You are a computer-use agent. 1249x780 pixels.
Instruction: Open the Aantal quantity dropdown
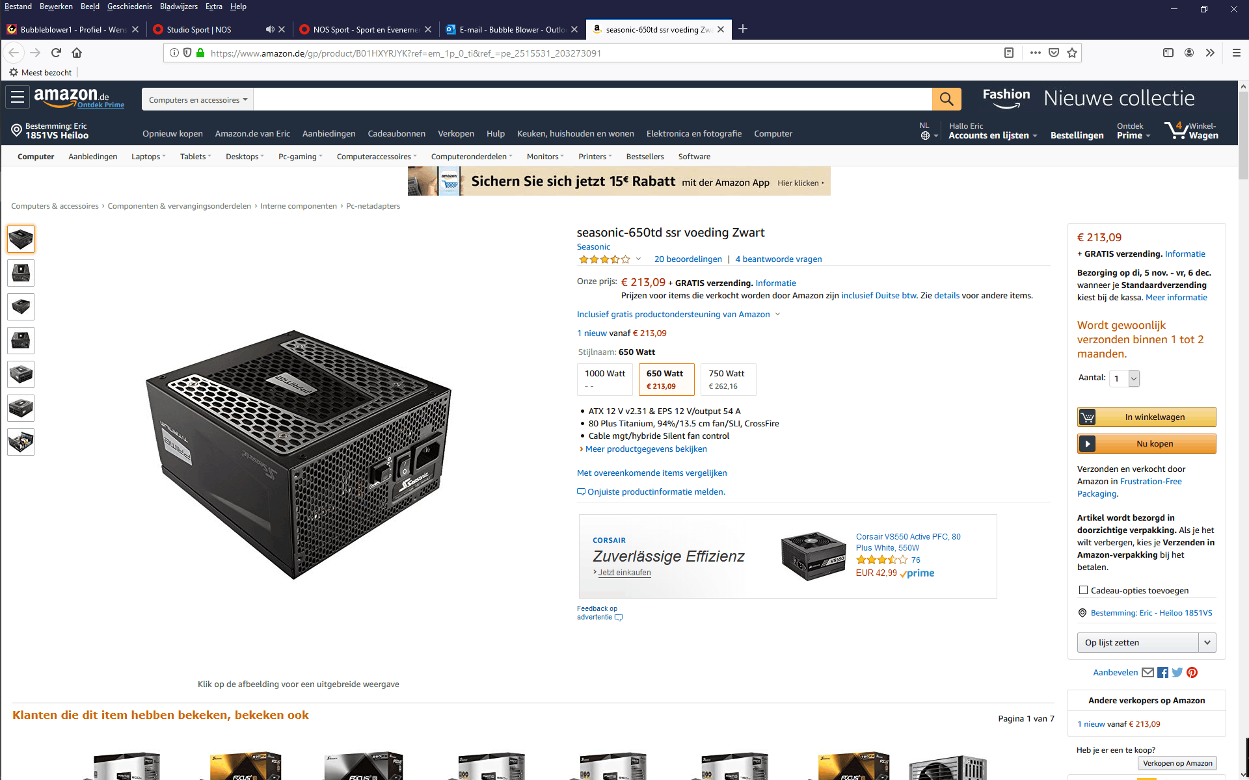[1125, 378]
